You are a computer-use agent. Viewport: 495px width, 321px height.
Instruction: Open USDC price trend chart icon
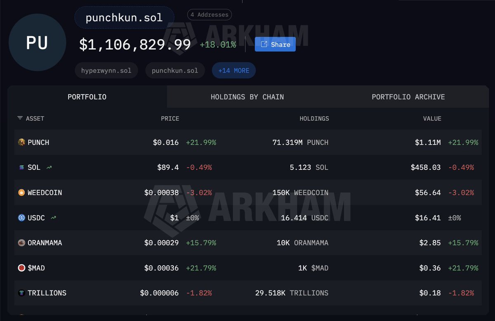[x=53, y=218]
